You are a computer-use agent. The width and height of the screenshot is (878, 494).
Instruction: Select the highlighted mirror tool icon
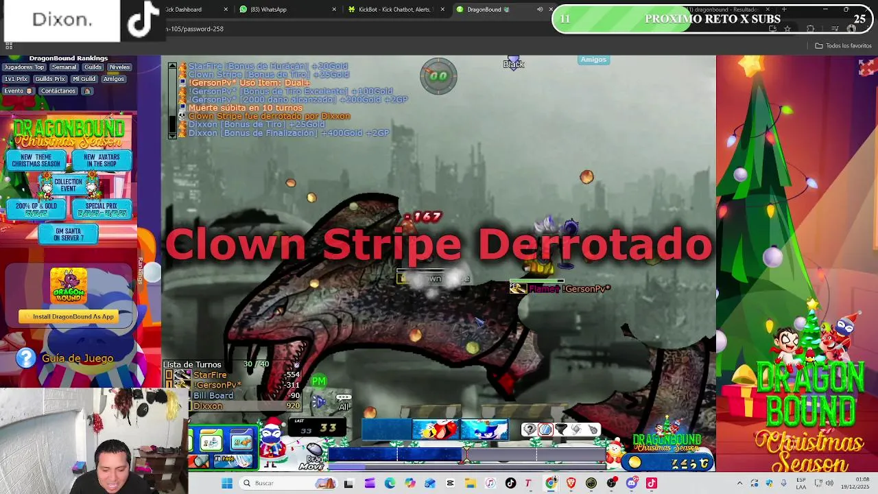pyautogui.click(x=545, y=430)
